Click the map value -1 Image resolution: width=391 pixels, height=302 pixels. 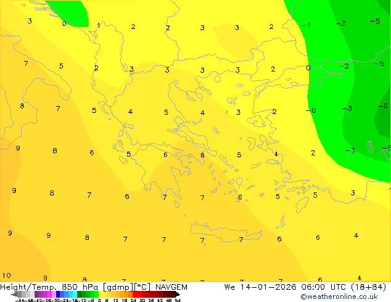point(306,25)
